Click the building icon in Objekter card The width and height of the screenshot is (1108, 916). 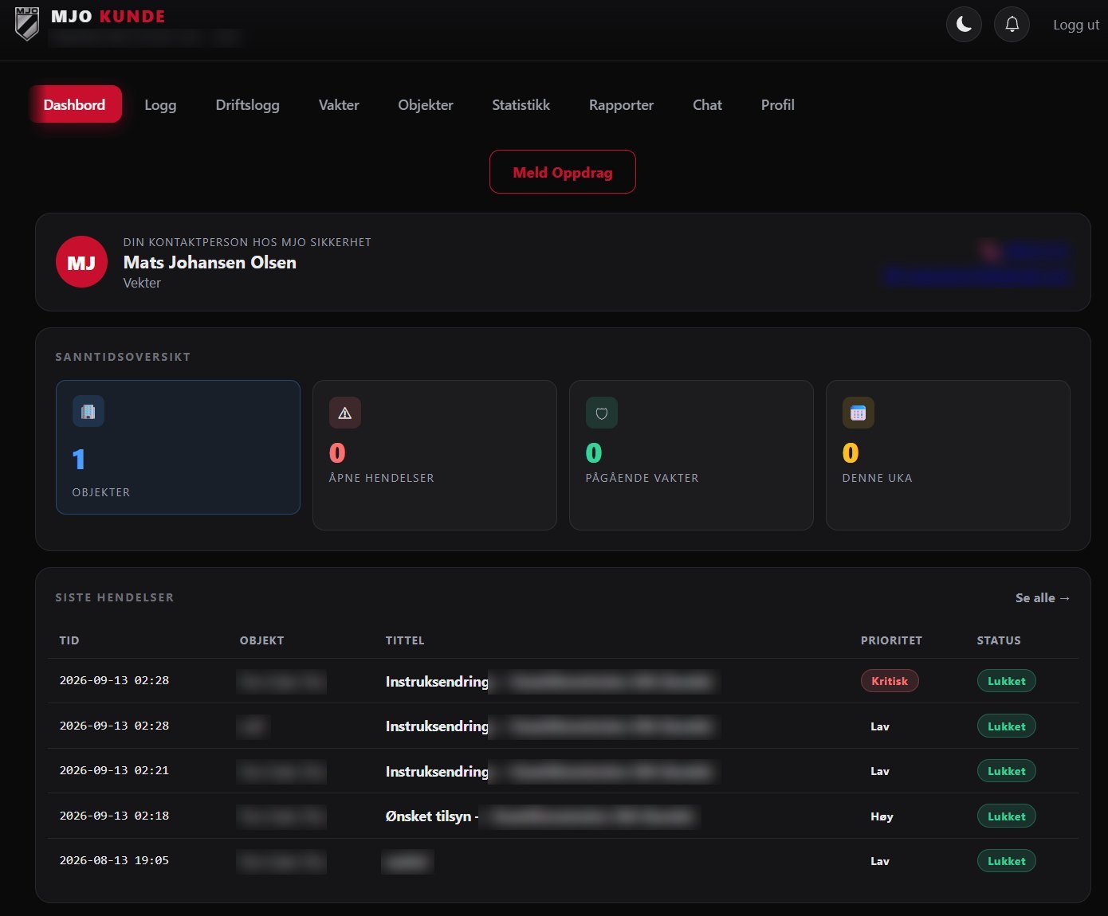[88, 412]
